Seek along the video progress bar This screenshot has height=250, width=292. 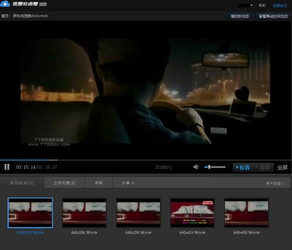tap(146, 160)
